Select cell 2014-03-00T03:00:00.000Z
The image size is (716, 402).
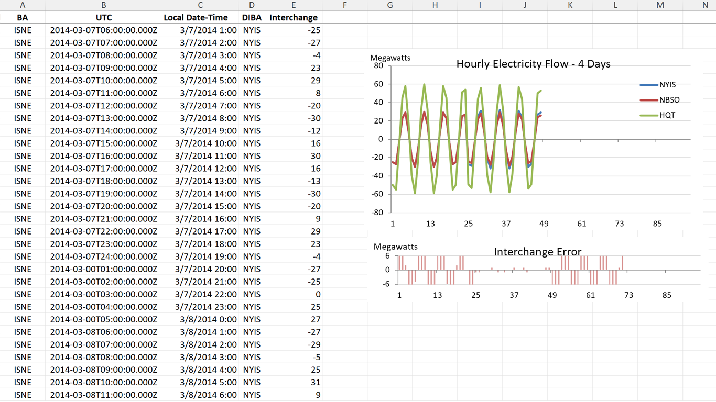[104, 294]
